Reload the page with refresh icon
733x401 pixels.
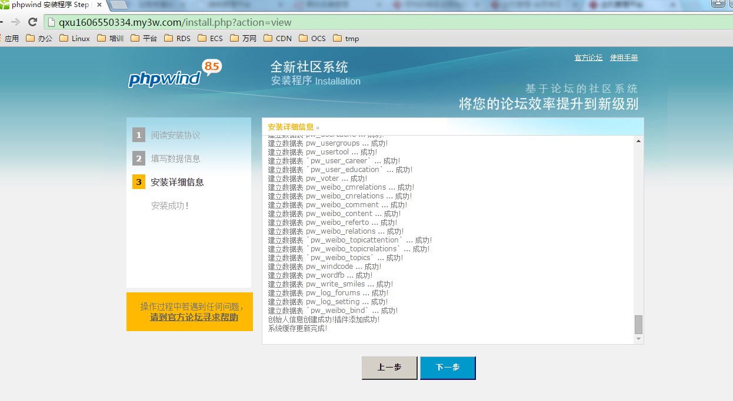(33, 22)
